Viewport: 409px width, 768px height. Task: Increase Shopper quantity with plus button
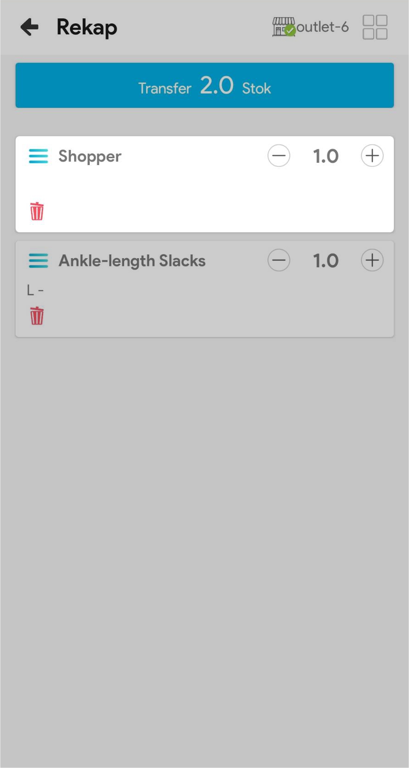(372, 156)
